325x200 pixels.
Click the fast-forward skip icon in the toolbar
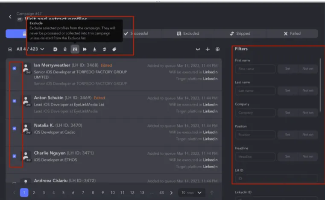[x=85, y=49]
